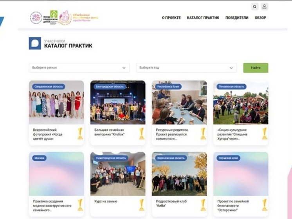
Task: Click the Свердловская область region tag
Action: click(49, 87)
